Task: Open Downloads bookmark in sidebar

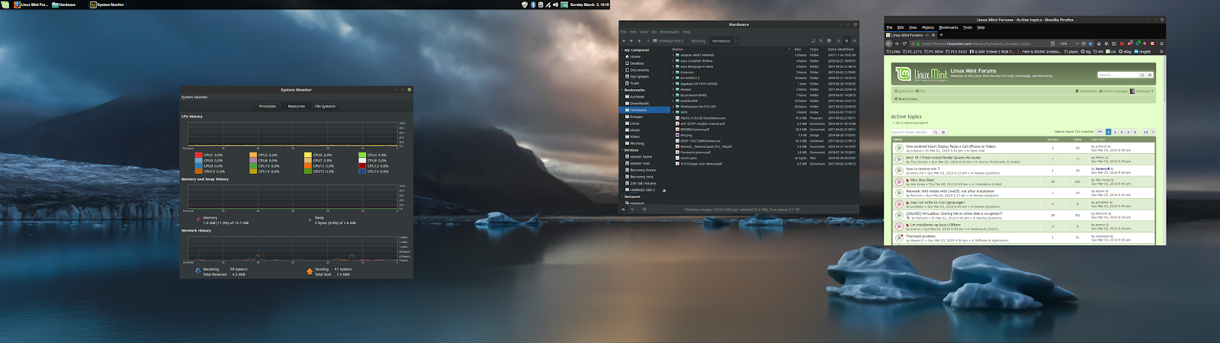Action: click(x=639, y=104)
